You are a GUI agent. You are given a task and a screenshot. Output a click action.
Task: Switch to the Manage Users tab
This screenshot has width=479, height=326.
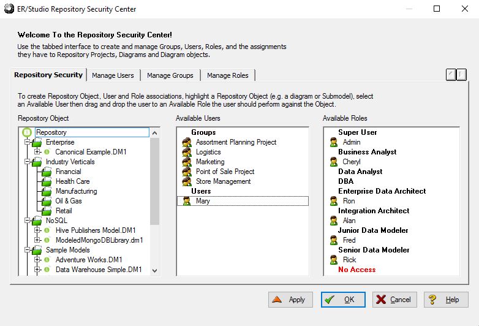coord(114,75)
